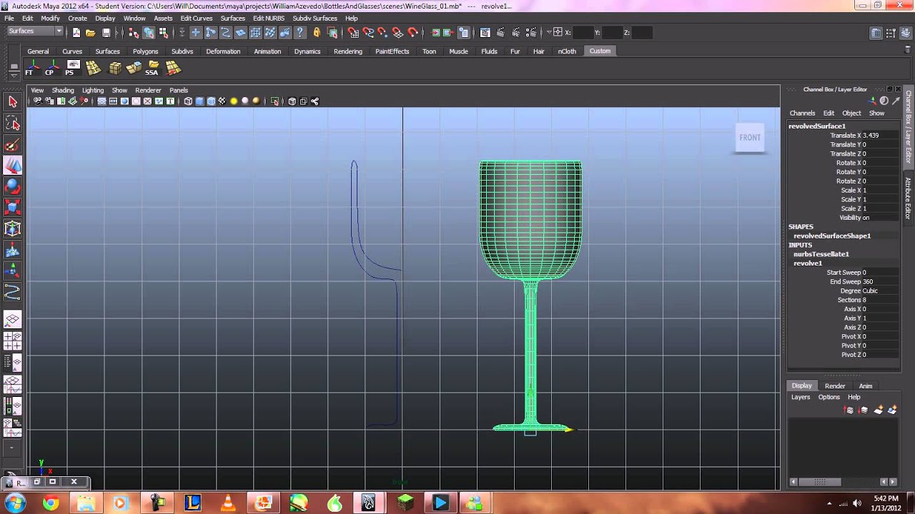Open scene with folder icon
915x514 pixels.
tap(91, 33)
